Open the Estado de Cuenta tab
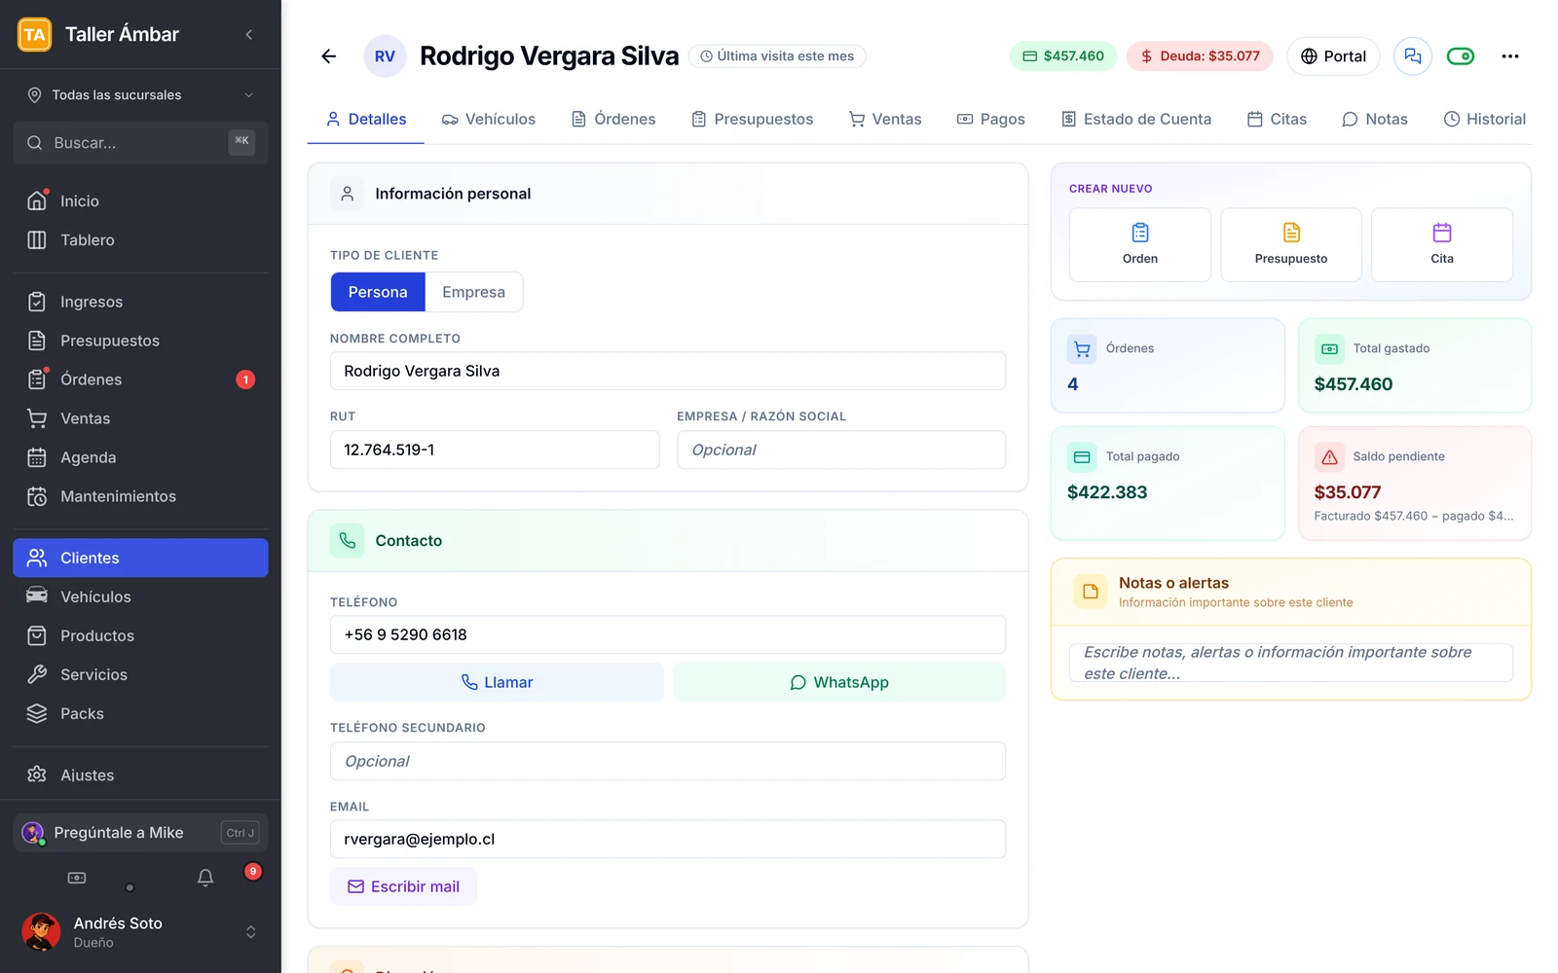Image resolution: width=1558 pixels, height=973 pixels. click(x=1136, y=119)
